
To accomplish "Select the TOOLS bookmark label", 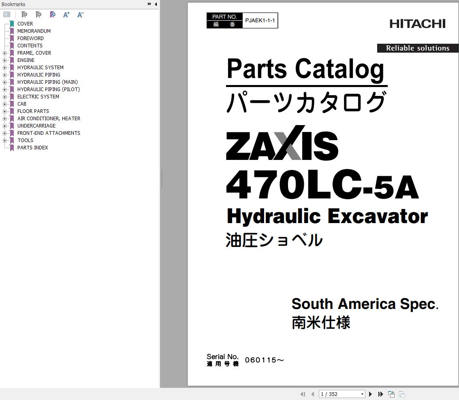I will (25, 141).
